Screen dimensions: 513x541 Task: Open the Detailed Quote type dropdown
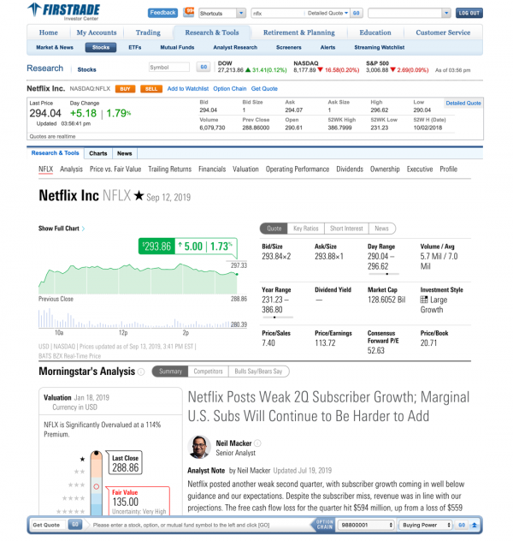coord(327,14)
